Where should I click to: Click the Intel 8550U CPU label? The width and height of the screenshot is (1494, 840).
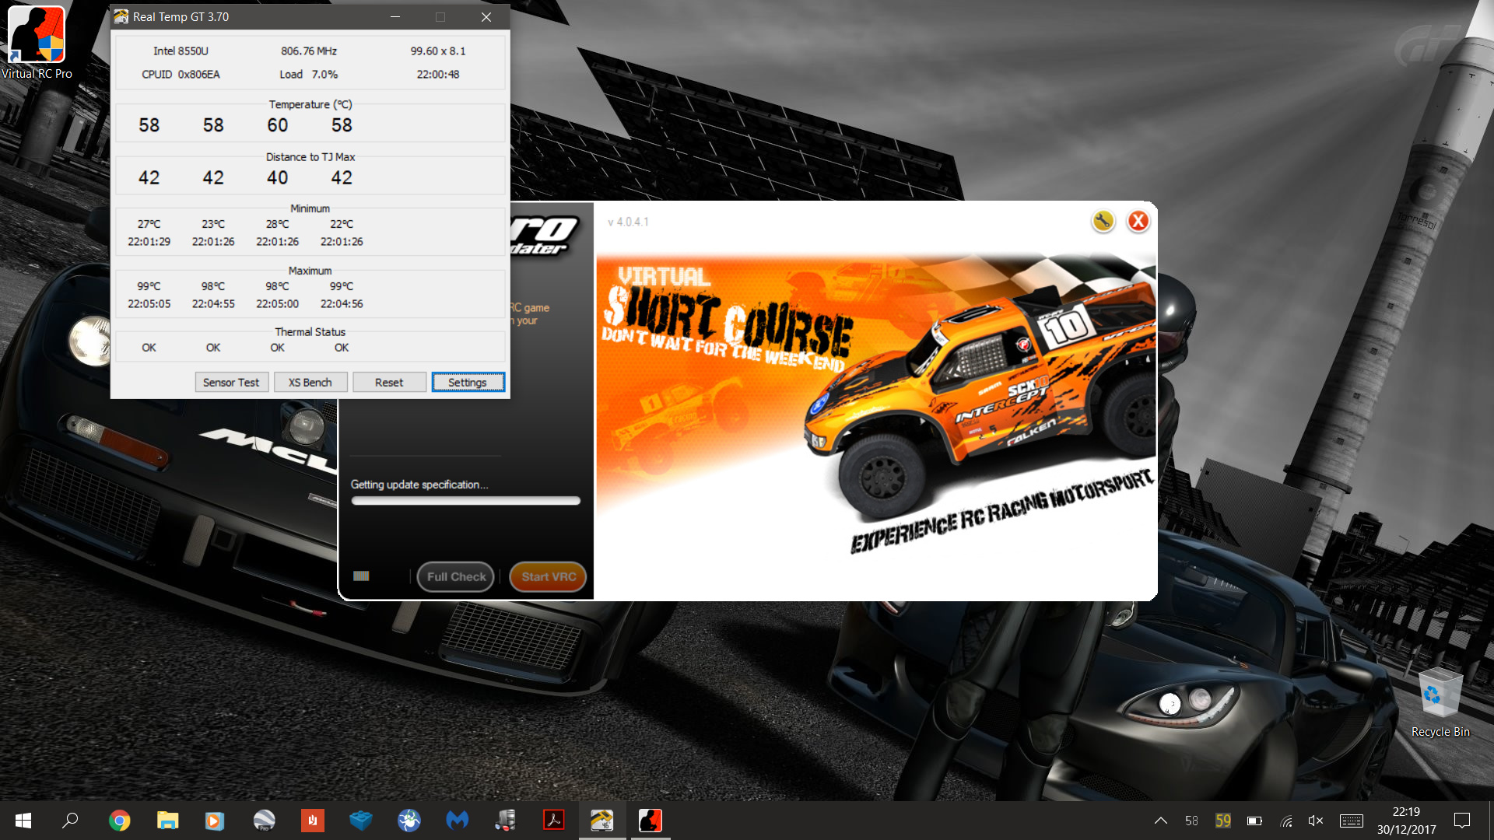point(181,51)
